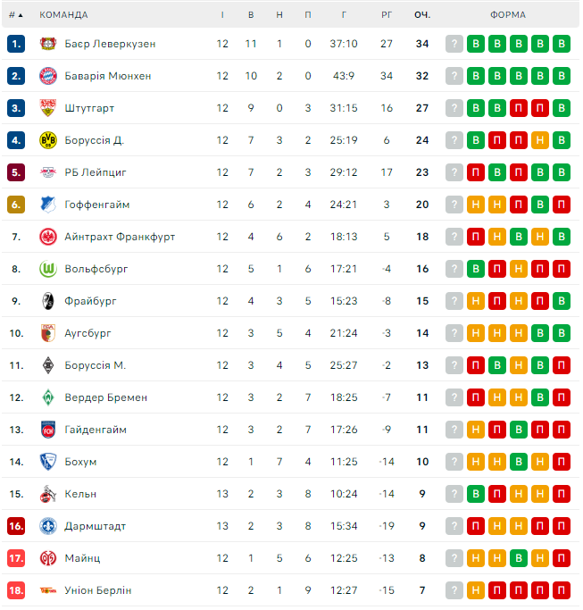Click the RB Leipzig club logo
Screen dimensions: 583x610
tap(48, 172)
